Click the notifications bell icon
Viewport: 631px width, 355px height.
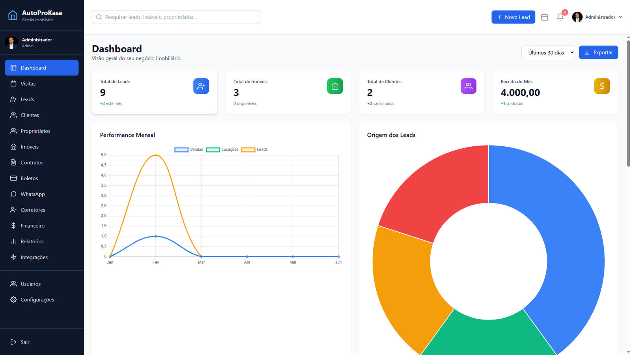click(x=560, y=17)
